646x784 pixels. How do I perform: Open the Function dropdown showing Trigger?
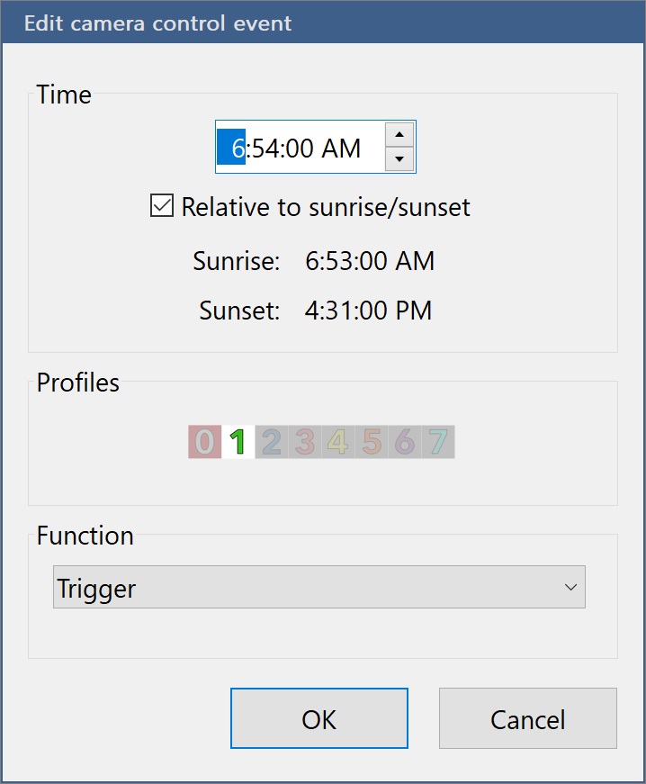319,588
